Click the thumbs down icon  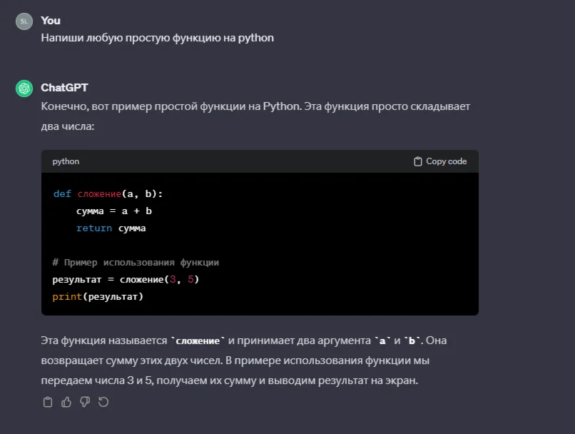pos(85,402)
